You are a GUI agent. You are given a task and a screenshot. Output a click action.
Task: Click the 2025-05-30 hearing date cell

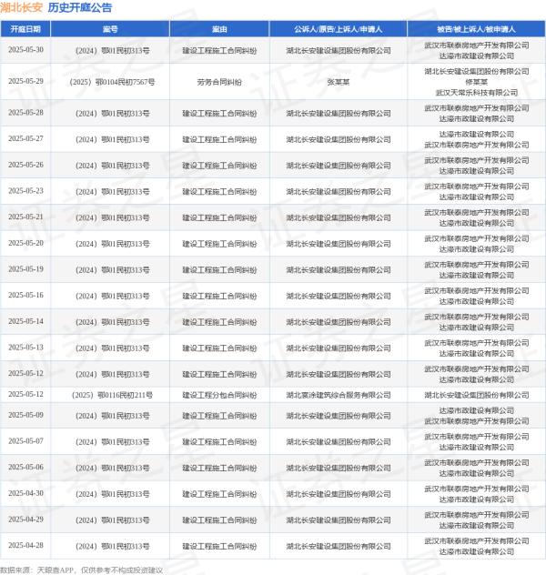click(x=25, y=49)
